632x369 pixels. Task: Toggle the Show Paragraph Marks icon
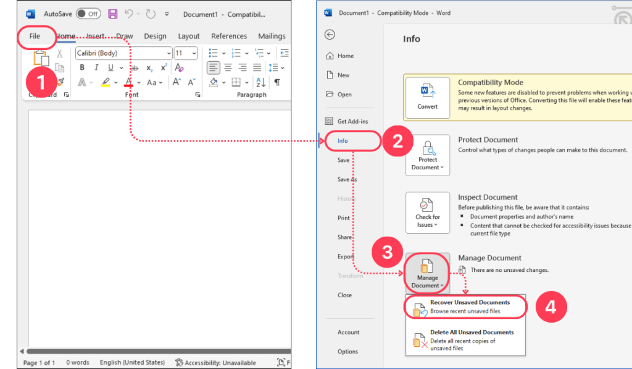(277, 83)
